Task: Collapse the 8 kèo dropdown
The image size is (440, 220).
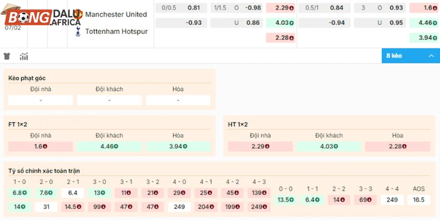Action: tap(410, 56)
